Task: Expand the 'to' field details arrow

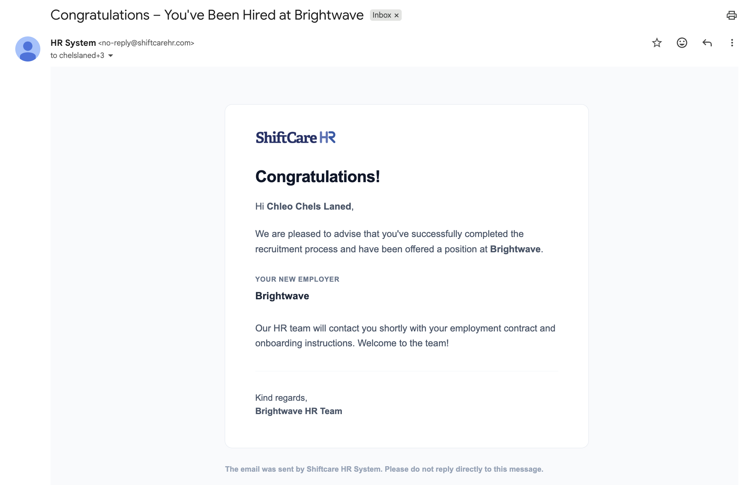Action: point(110,56)
